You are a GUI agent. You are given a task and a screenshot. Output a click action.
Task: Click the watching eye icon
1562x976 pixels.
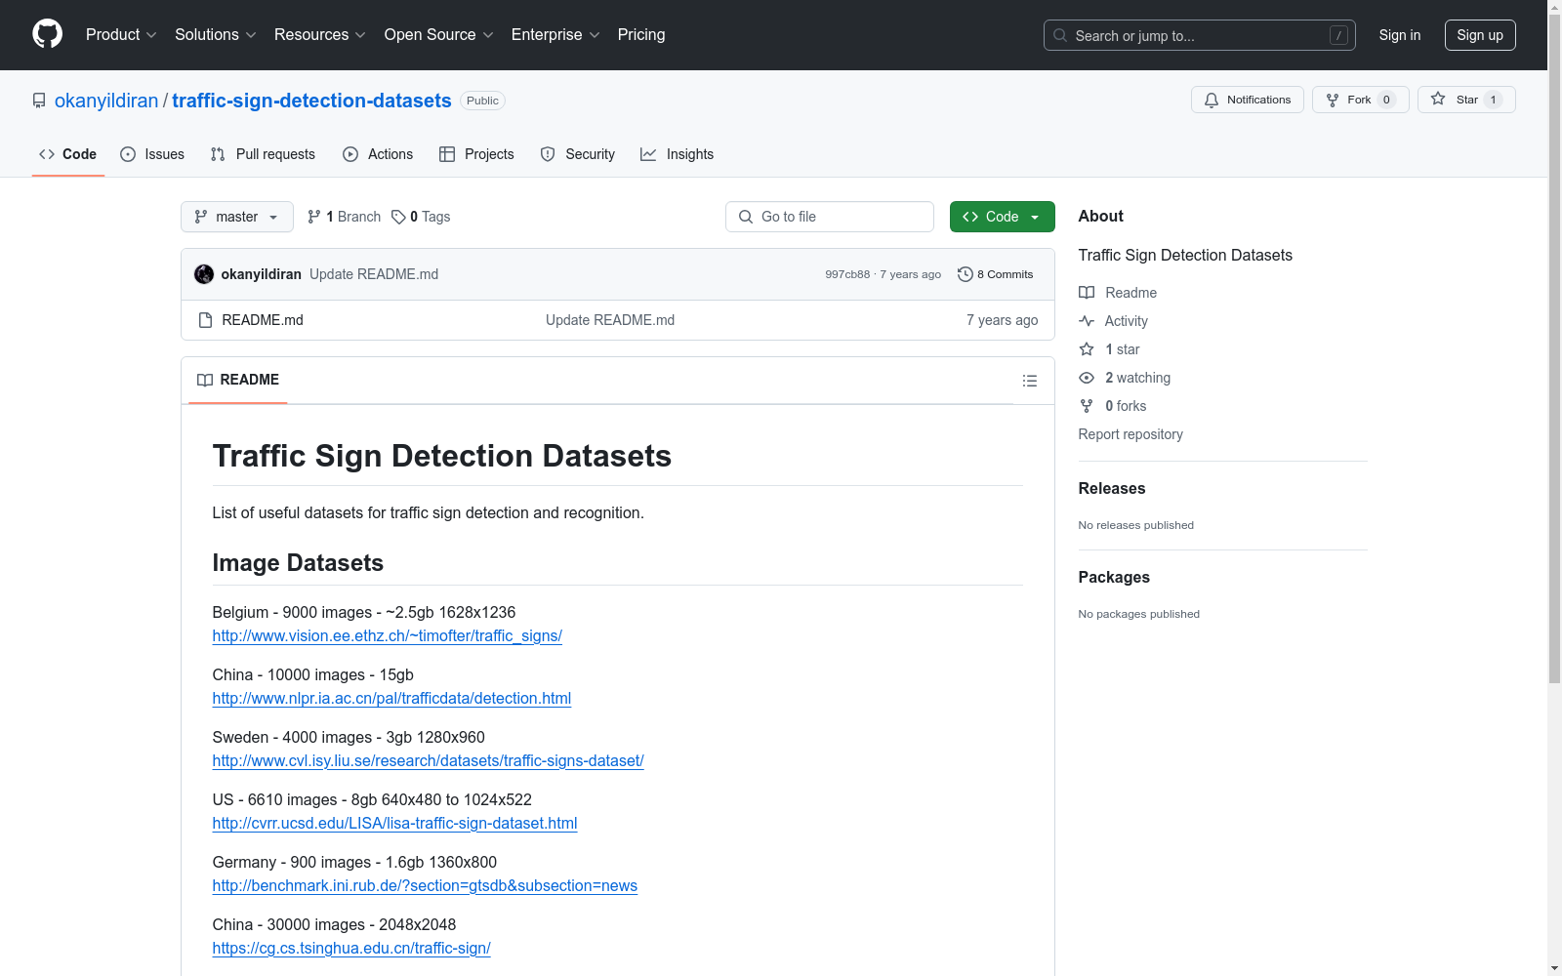point(1087,378)
